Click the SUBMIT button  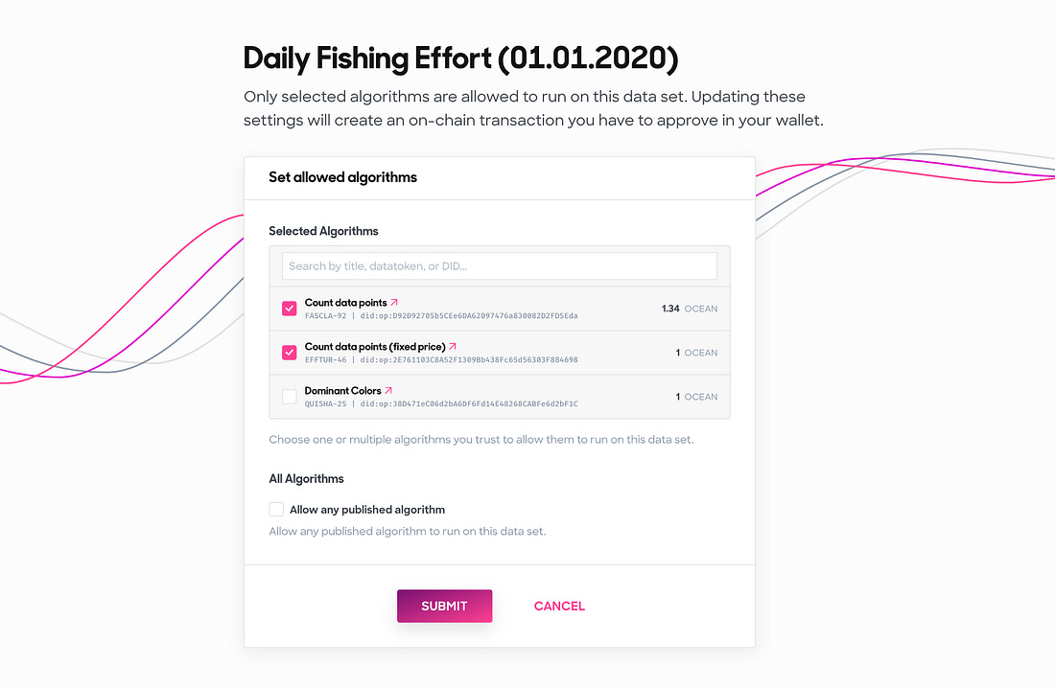click(x=444, y=606)
